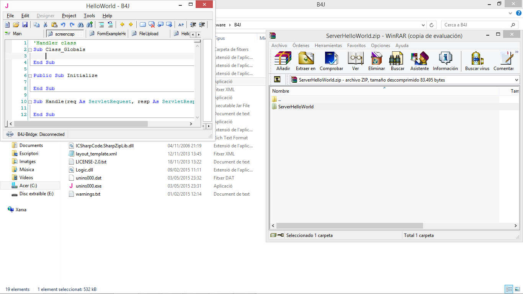Paste from clipboard in B4J toolbar

coord(54,24)
